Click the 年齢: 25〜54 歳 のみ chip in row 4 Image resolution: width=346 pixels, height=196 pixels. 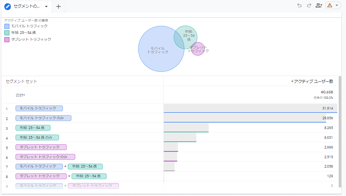37,138
